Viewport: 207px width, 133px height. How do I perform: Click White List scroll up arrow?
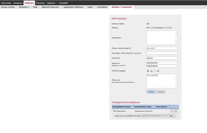176,77
